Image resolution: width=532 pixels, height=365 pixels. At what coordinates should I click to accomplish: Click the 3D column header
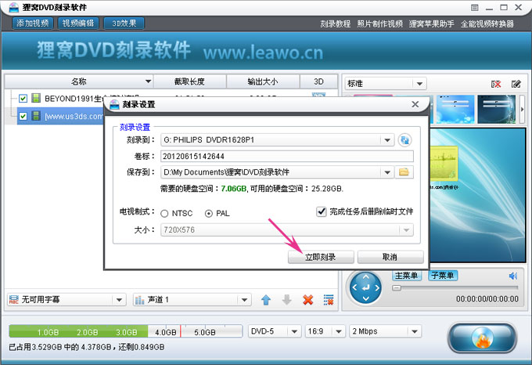pyautogui.click(x=318, y=81)
